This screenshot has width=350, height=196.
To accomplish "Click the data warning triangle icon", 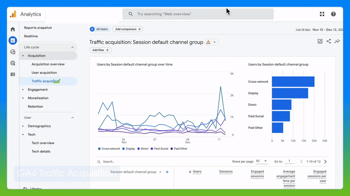I will (x=208, y=42).
